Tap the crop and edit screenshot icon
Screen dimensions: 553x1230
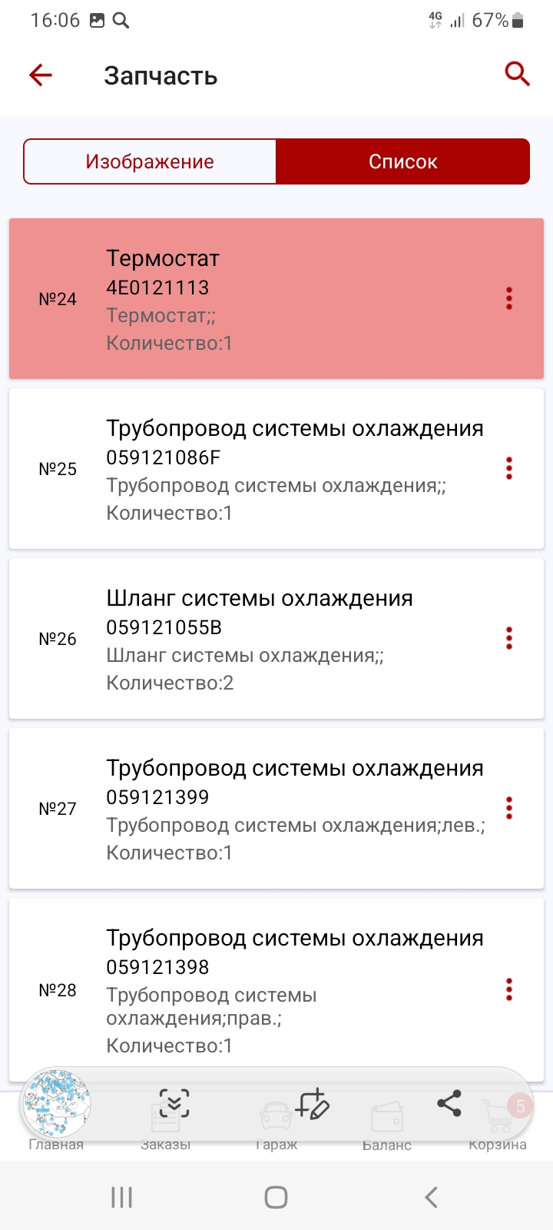pyautogui.click(x=312, y=1104)
